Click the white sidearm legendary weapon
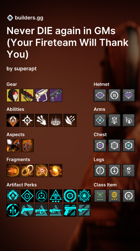The height and width of the screenshot is (251, 140). point(41,95)
